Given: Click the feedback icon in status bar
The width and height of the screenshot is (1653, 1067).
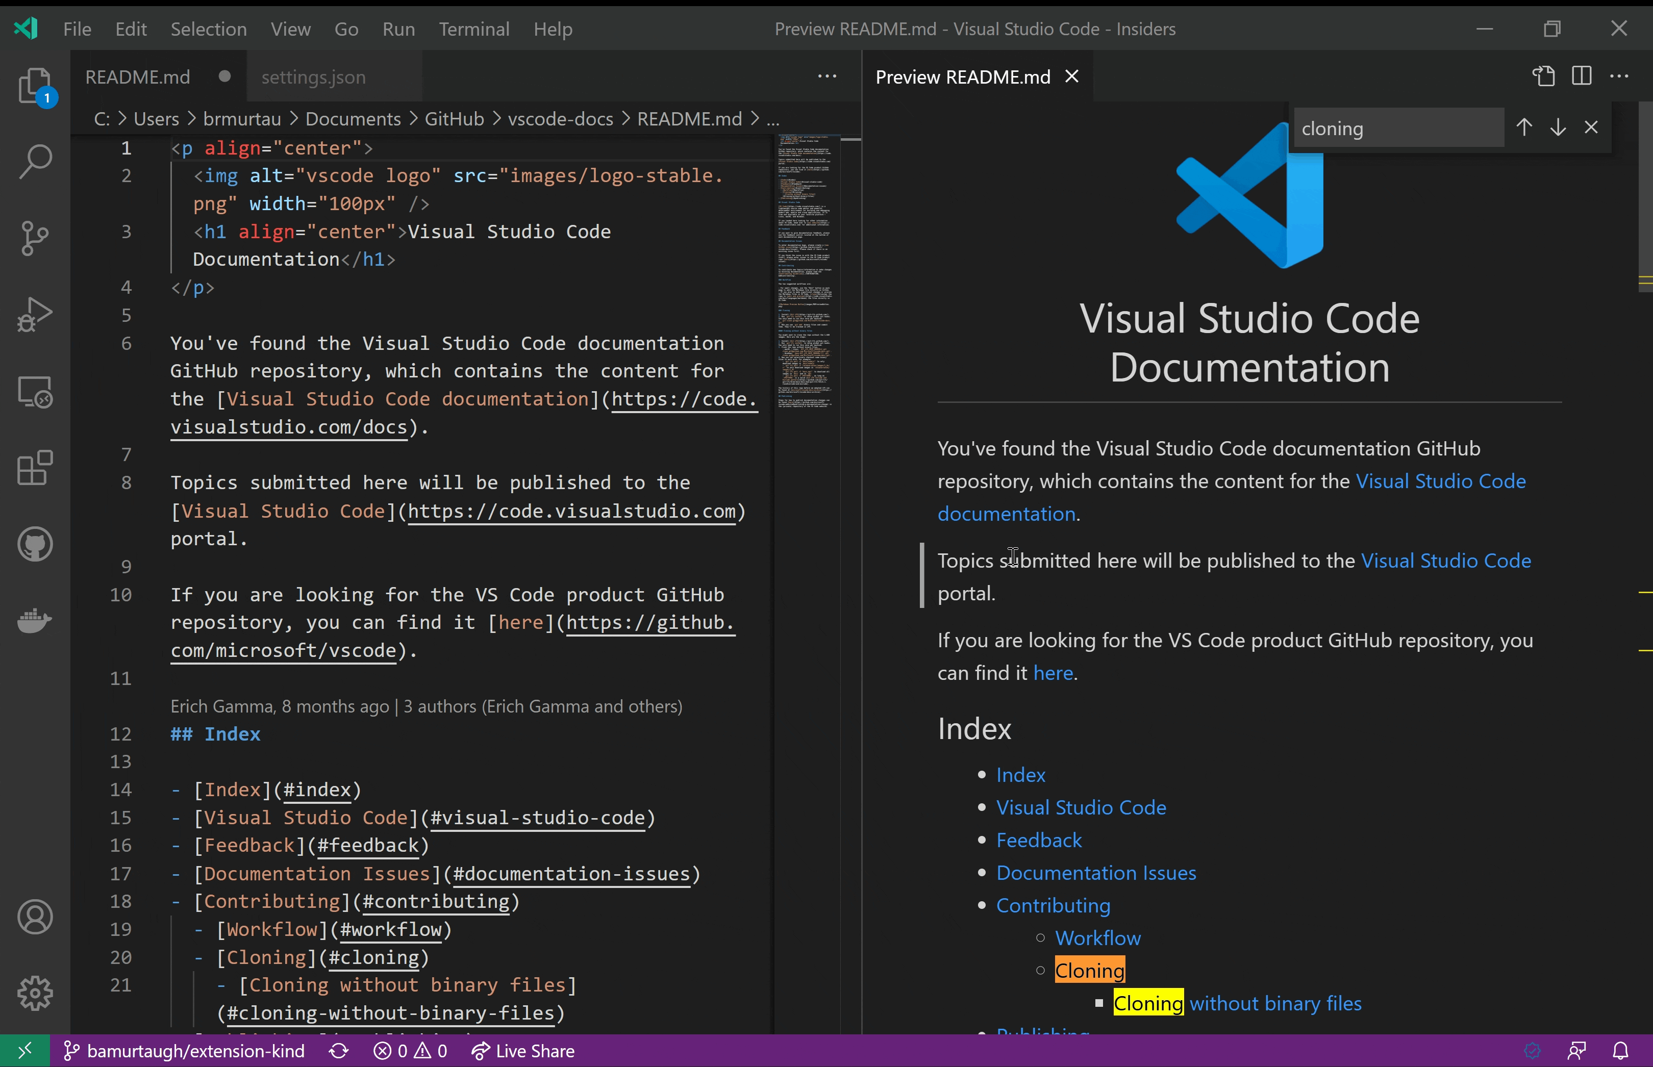Looking at the screenshot, I should (x=1576, y=1051).
